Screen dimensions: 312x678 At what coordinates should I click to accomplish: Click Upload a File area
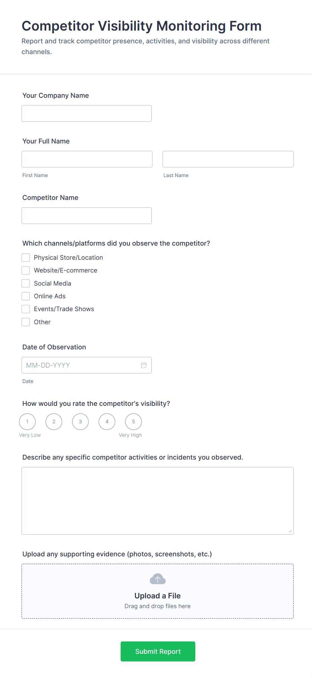click(157, 595)
